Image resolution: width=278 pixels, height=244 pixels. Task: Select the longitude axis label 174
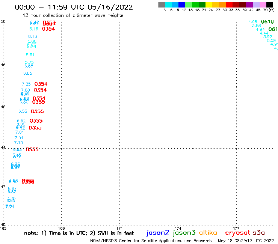(x=178, y=228)
